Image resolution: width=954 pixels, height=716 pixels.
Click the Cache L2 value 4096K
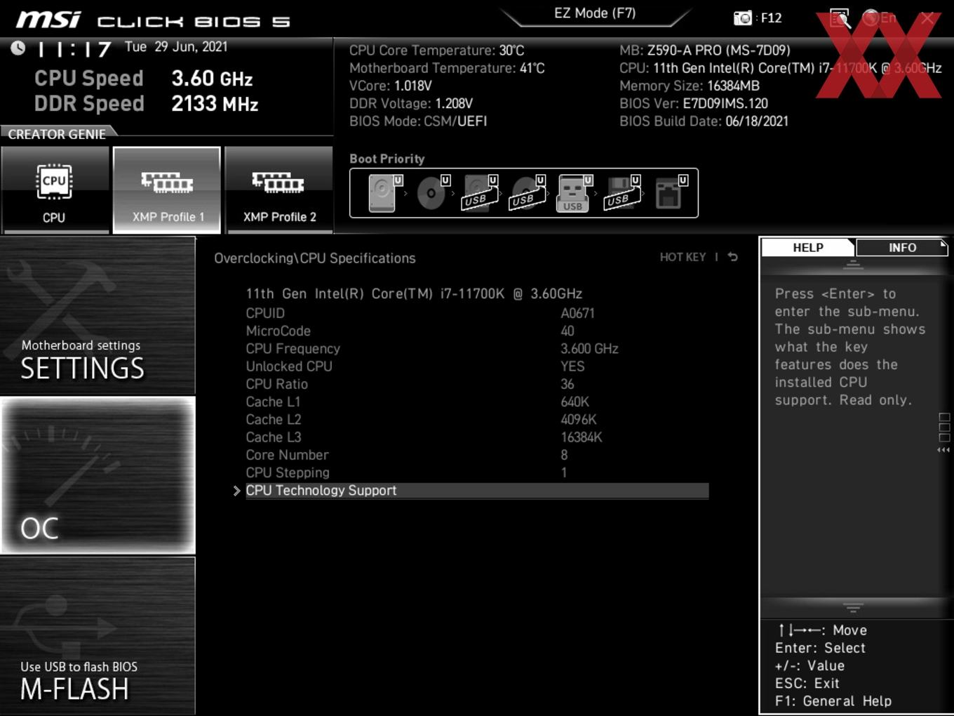tap(578, 419)
